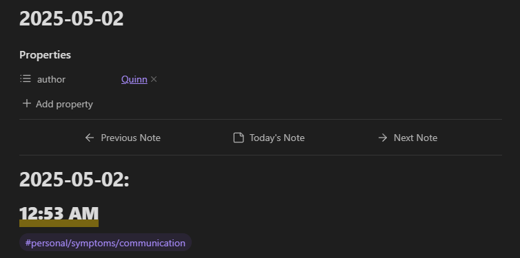The width and height of the screenshot is (520, 258).
Task: Click the yellow highlight bar under 12:53 AM
Action: [59, 224]
